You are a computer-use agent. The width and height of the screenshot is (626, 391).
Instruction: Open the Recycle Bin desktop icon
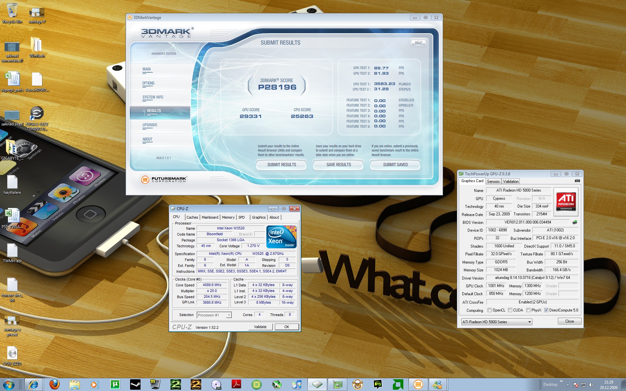[12, 14]
